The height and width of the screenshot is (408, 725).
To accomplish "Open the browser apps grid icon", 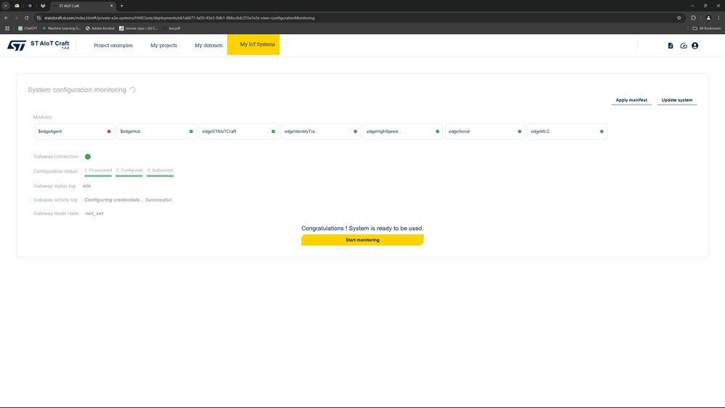I will [x=7, y=28].
